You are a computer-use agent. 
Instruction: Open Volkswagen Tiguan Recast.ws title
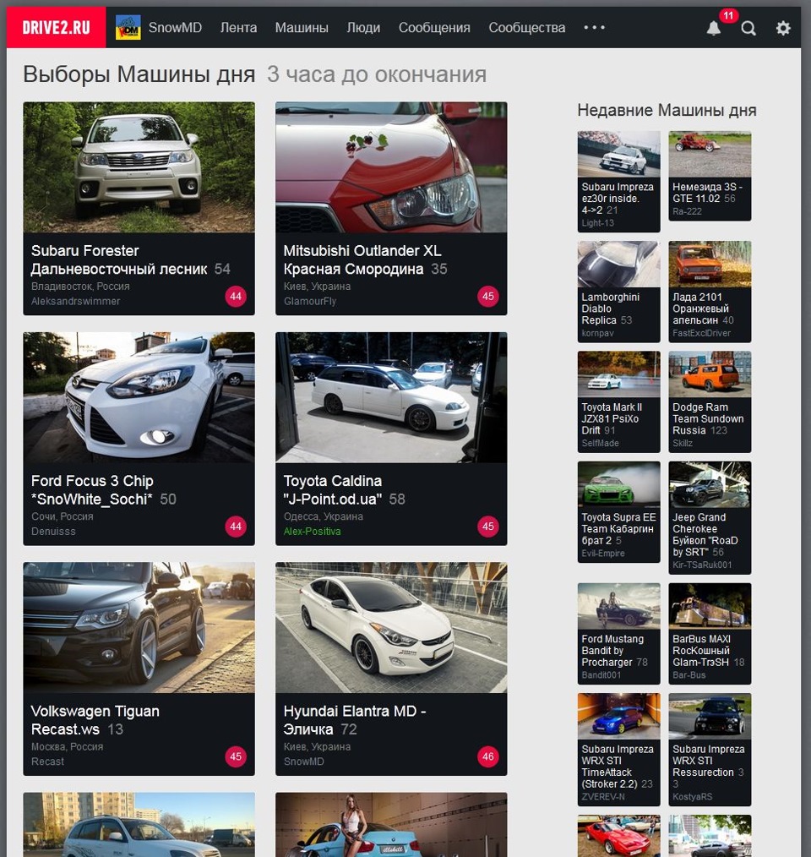95,720
